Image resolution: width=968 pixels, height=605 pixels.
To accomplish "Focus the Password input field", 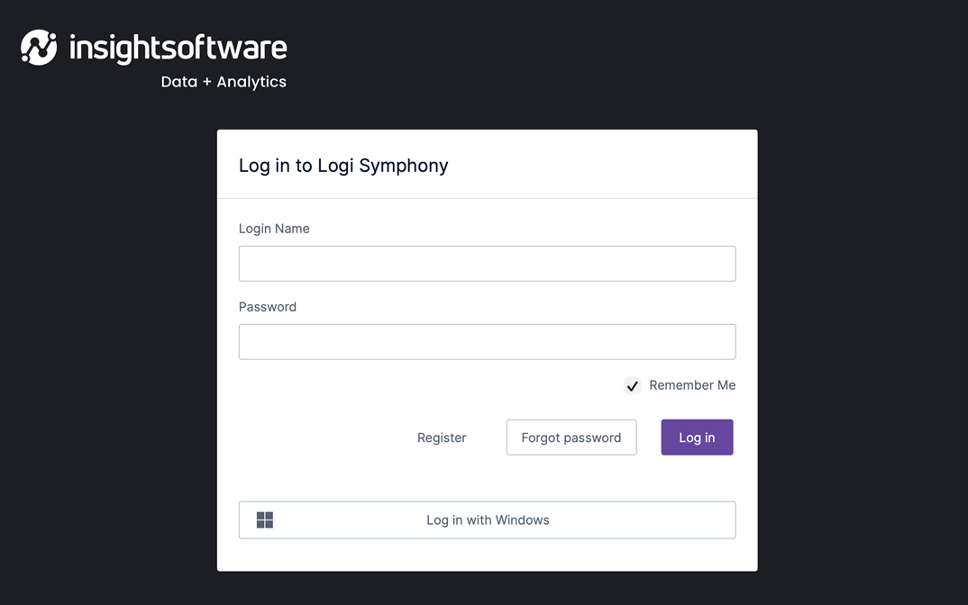I will coord(487,341).
